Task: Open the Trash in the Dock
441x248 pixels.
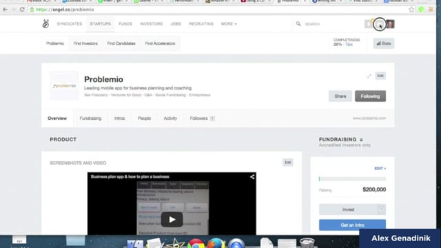Action: (x=307, y=243)
